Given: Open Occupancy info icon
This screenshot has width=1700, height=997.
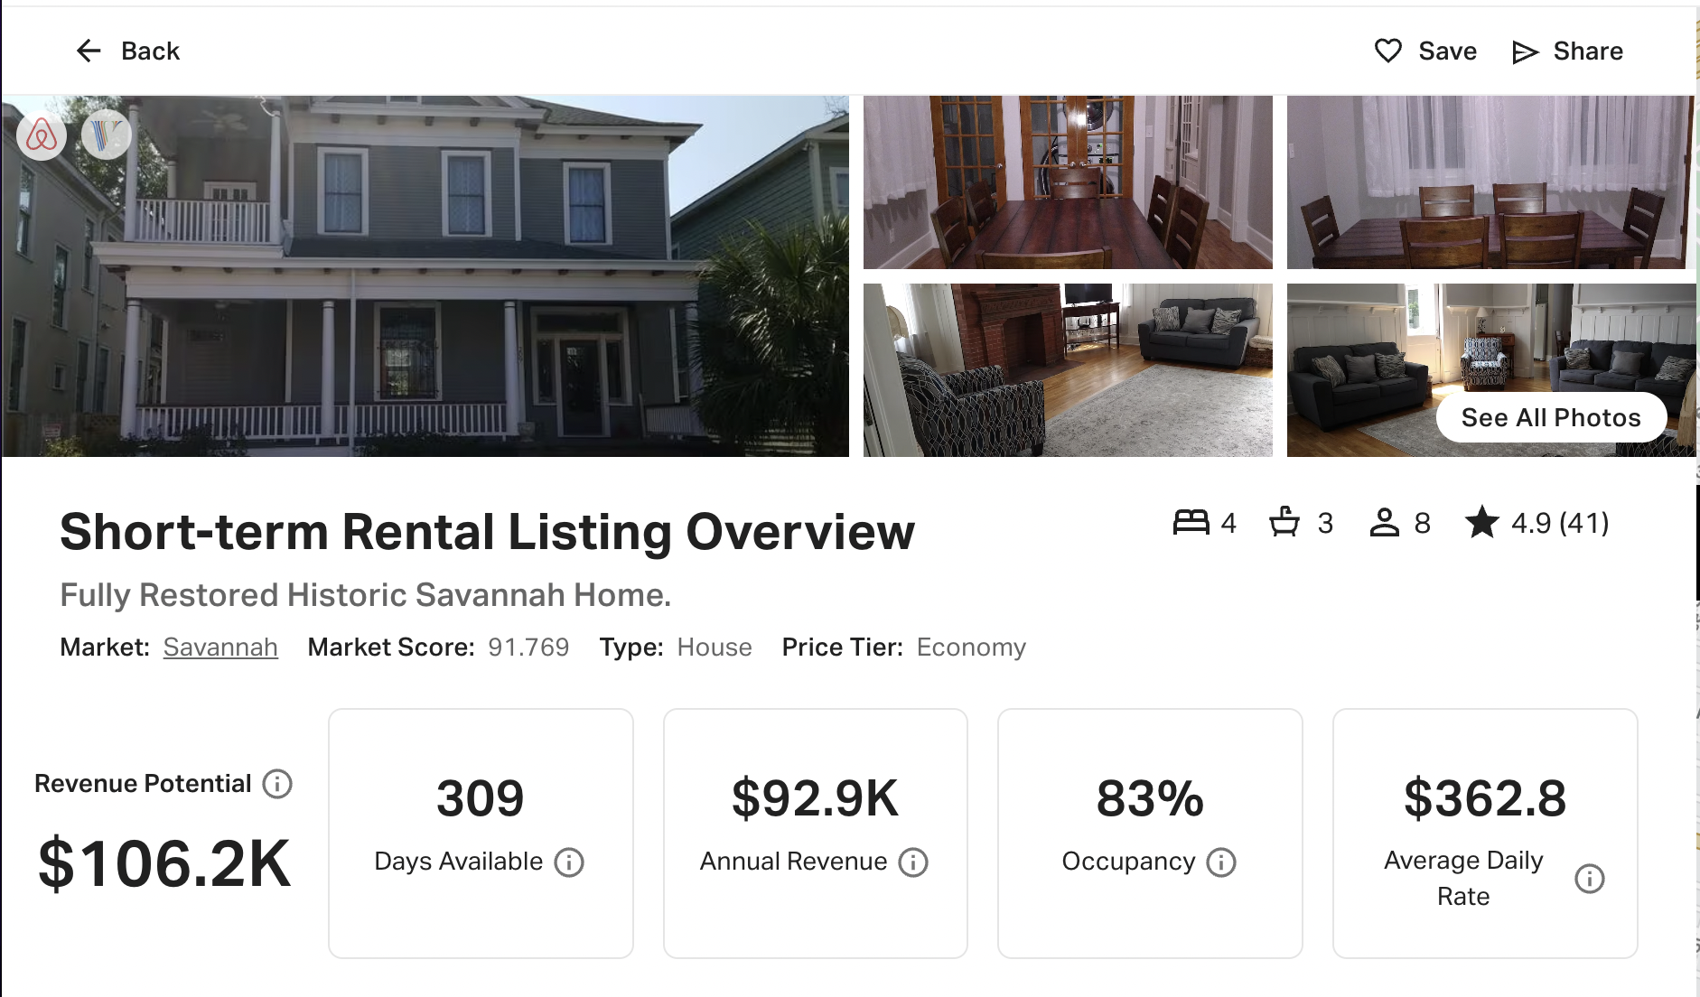Looking at the screenshot, I should point(1221,862).
